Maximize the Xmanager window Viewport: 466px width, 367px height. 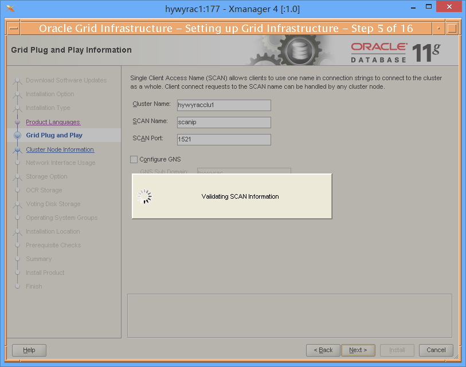429,7
